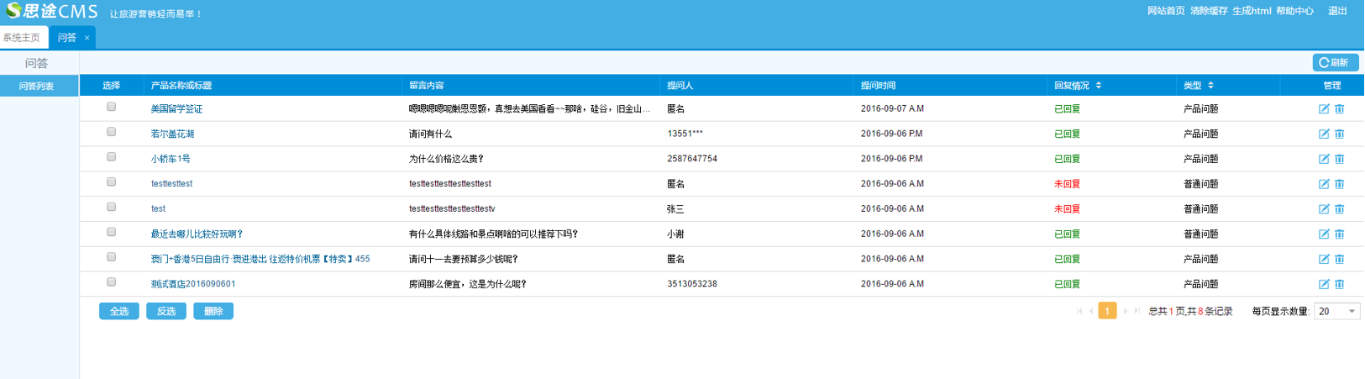Open edit icon for 张三's question
Screen dimensions: 1365x379
tap(1323, 209)
